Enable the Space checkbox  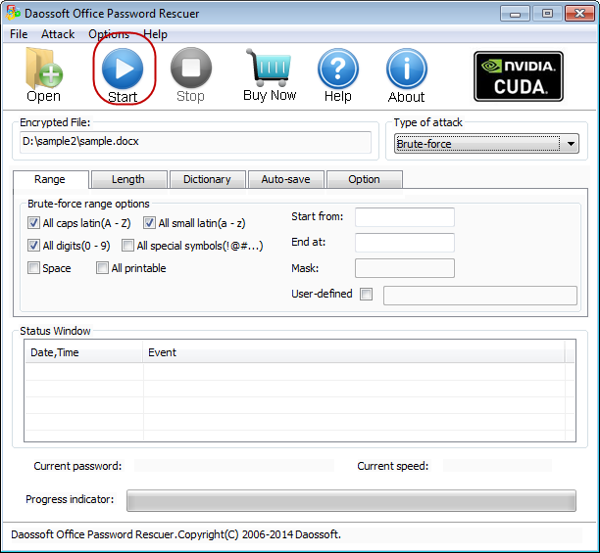(33, 268)
